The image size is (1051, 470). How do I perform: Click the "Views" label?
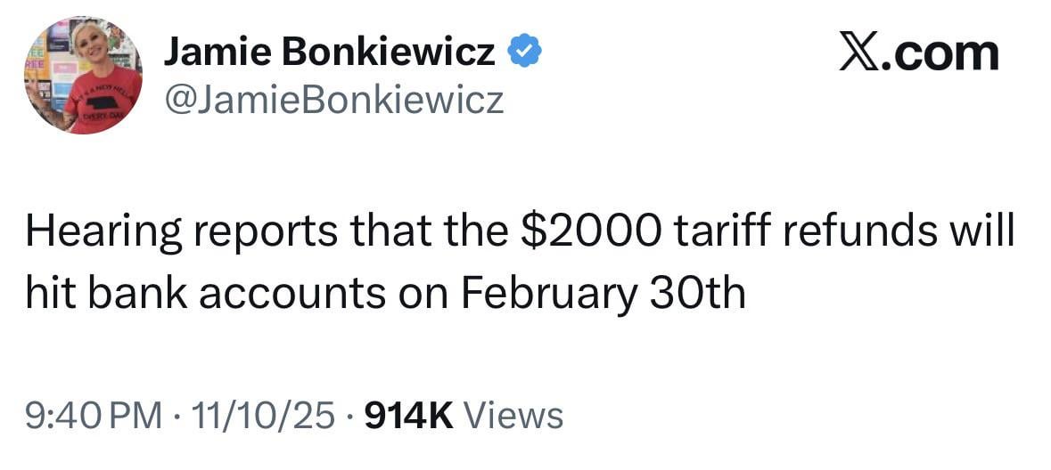pyautogui.click(x=514, y=415)
